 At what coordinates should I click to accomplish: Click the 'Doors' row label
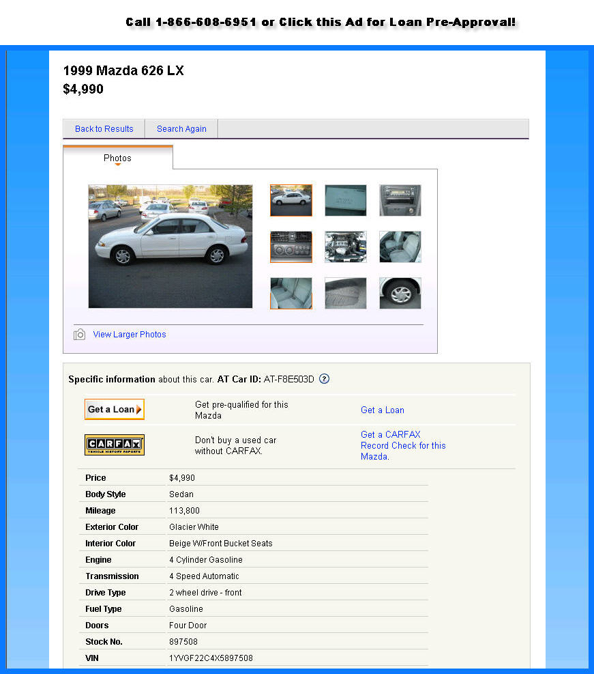[x=97, y=625]
